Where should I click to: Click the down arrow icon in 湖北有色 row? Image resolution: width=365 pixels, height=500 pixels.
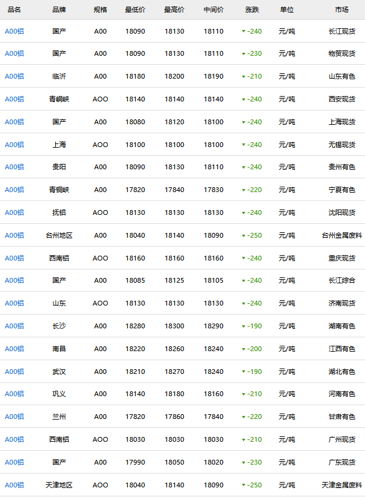coord(243,372)
